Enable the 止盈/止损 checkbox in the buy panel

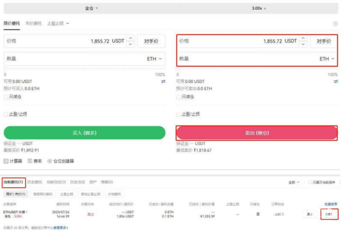6,114
